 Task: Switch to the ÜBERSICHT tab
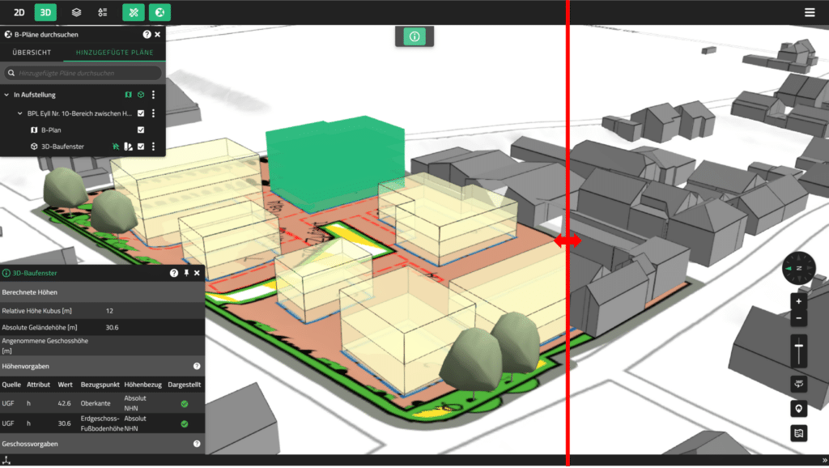[32, 53]
